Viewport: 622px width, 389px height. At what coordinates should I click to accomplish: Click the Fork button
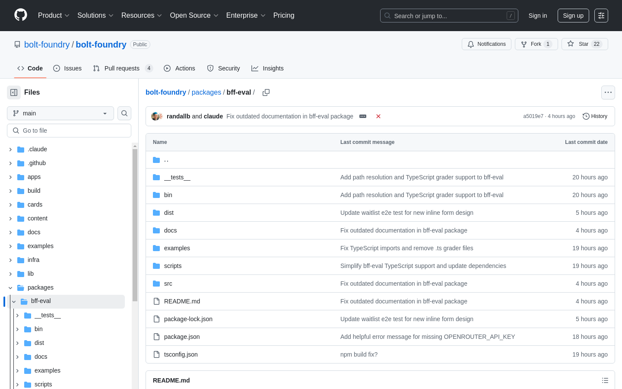tap(536, 44)
